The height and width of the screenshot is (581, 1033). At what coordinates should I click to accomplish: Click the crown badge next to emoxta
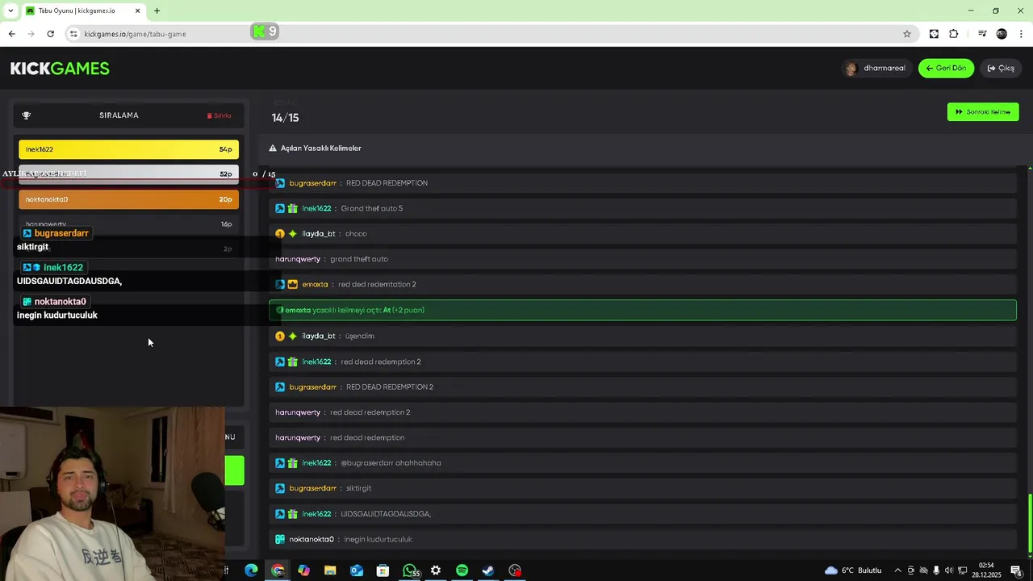(292, 285)
